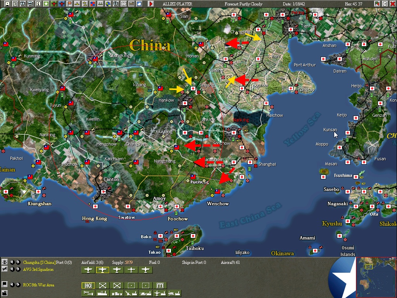Go to next air unit after AVG 3rd Squadron
The image size is (397, 298).
(x=18, y=269)
